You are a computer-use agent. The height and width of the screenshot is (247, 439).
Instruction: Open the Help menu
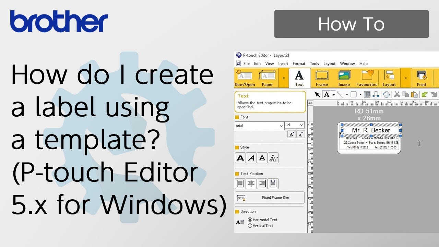[x=364, y=63]
